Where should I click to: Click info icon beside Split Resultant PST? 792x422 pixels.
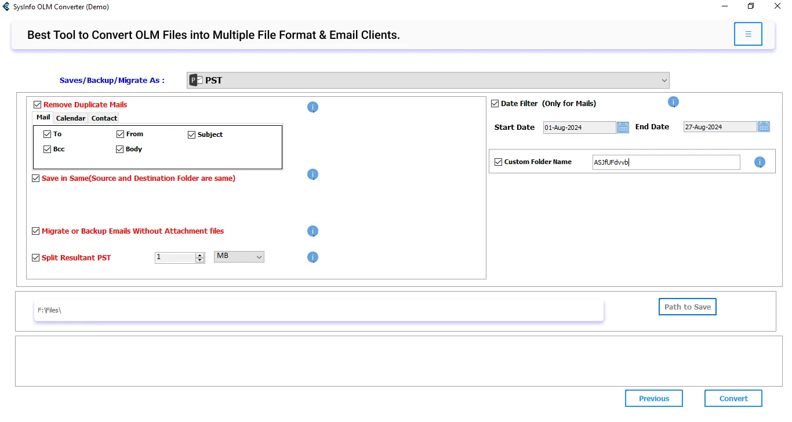[313, 257]
